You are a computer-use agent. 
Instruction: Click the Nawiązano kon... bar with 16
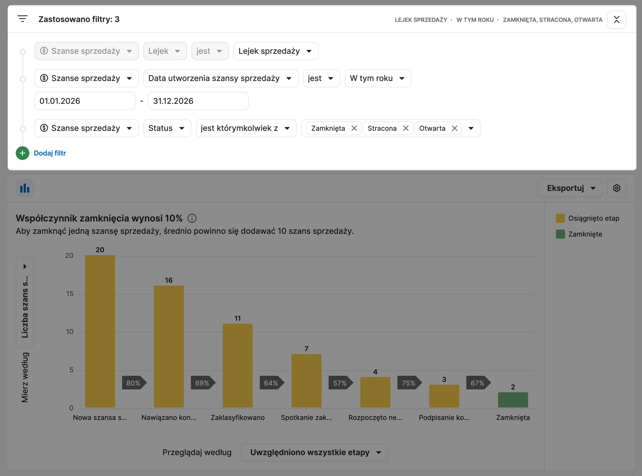[169, 347]
